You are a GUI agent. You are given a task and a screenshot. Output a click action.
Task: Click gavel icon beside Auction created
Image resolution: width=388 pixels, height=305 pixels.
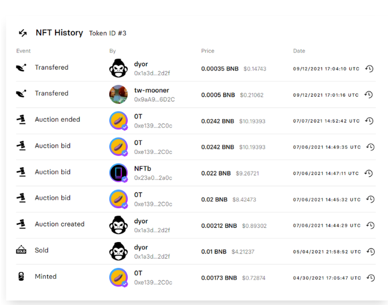[x=21, y=224]
